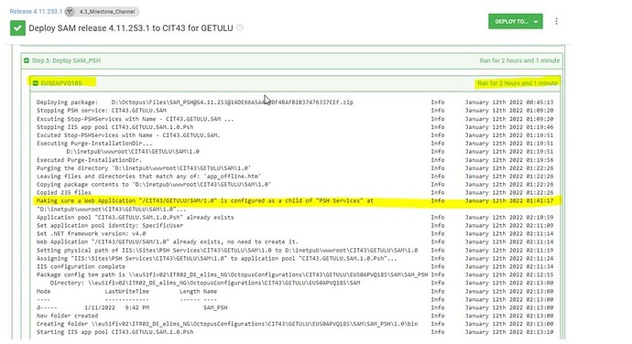Screen dimensions: 632x344
Task: Click the timestamp January 12th 2022 00:45:13
Action: point(509,102)
